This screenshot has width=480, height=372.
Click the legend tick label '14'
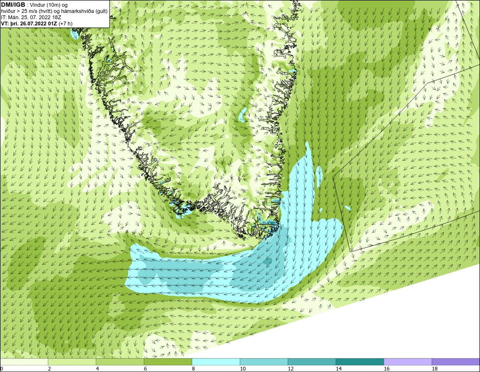click(338, 369)
